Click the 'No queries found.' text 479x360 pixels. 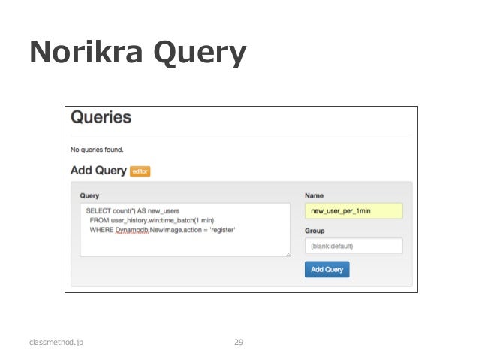(97, 150)
